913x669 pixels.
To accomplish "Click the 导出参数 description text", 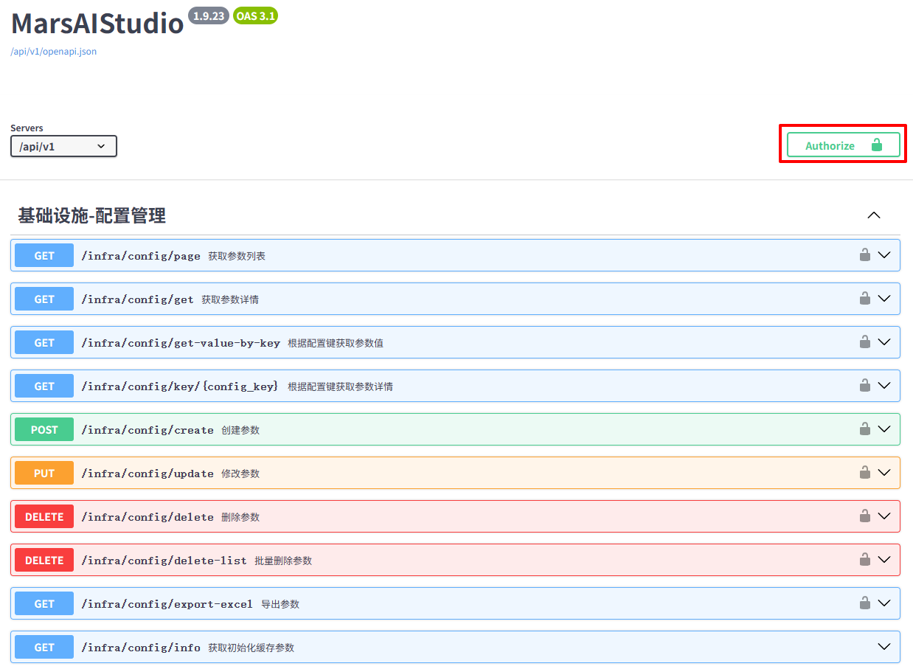I will [x=280, y=604].
